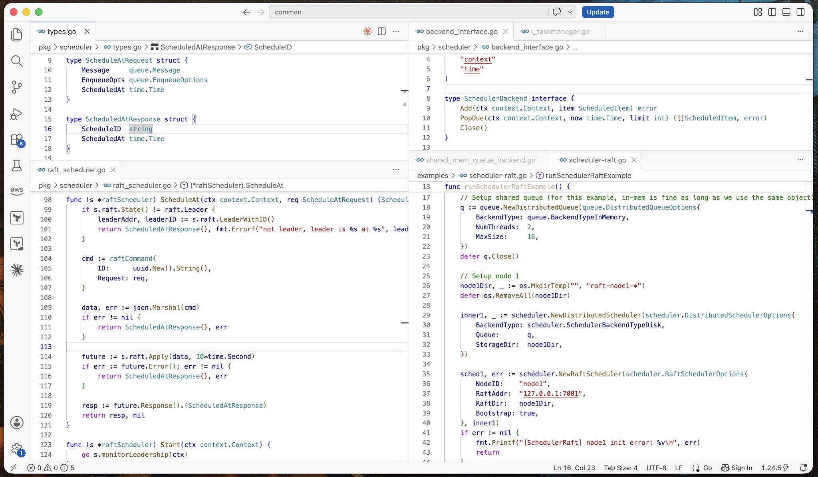Open the AWS toolkit view
The width and height of the screenshot is (818, 477).
pyautogui.click(x=17, y=190)
